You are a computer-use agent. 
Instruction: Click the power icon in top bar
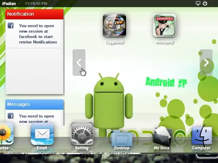205,3
